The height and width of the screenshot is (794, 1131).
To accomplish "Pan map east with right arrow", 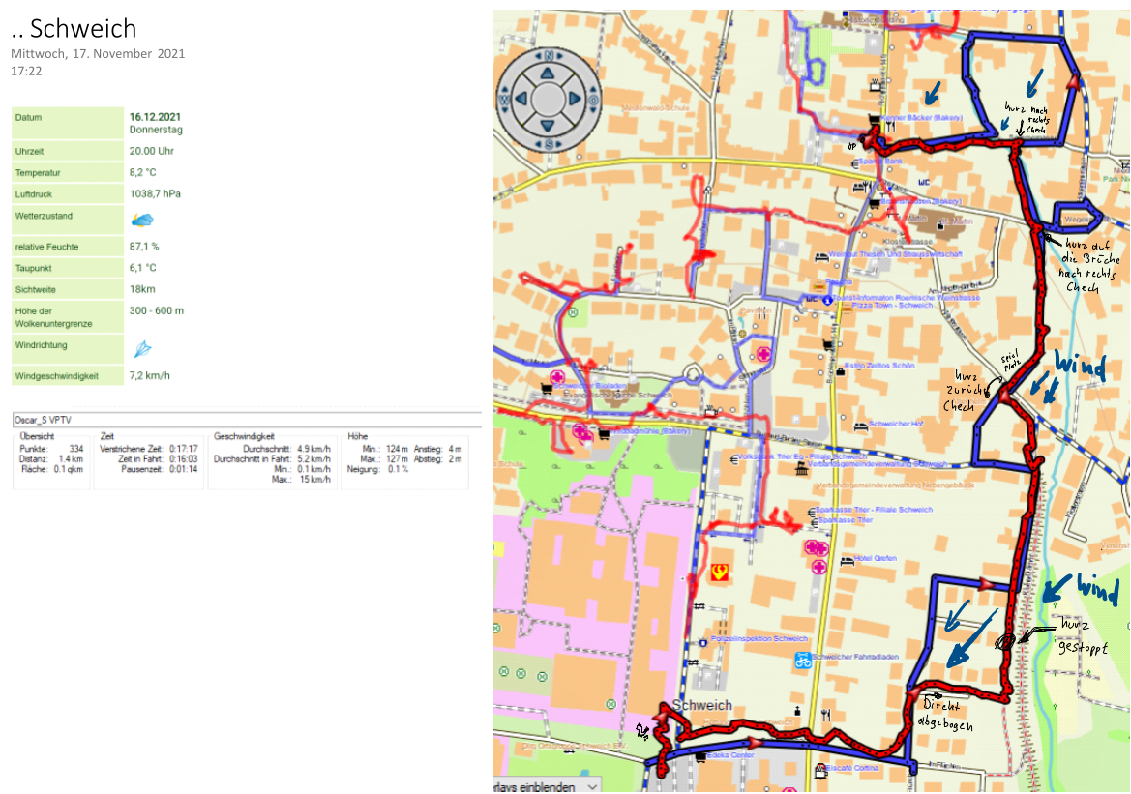I will (574, 99).
